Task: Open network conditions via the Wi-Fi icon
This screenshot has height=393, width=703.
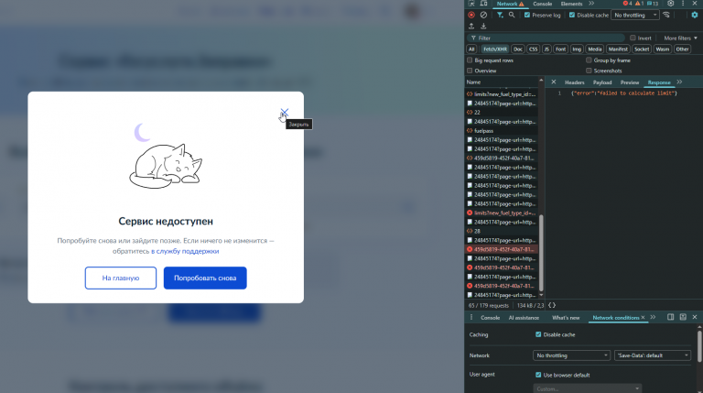Action: point(666,15)
